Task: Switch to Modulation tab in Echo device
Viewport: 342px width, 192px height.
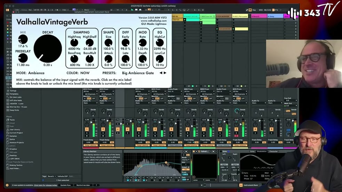Action: click(262, 151)
